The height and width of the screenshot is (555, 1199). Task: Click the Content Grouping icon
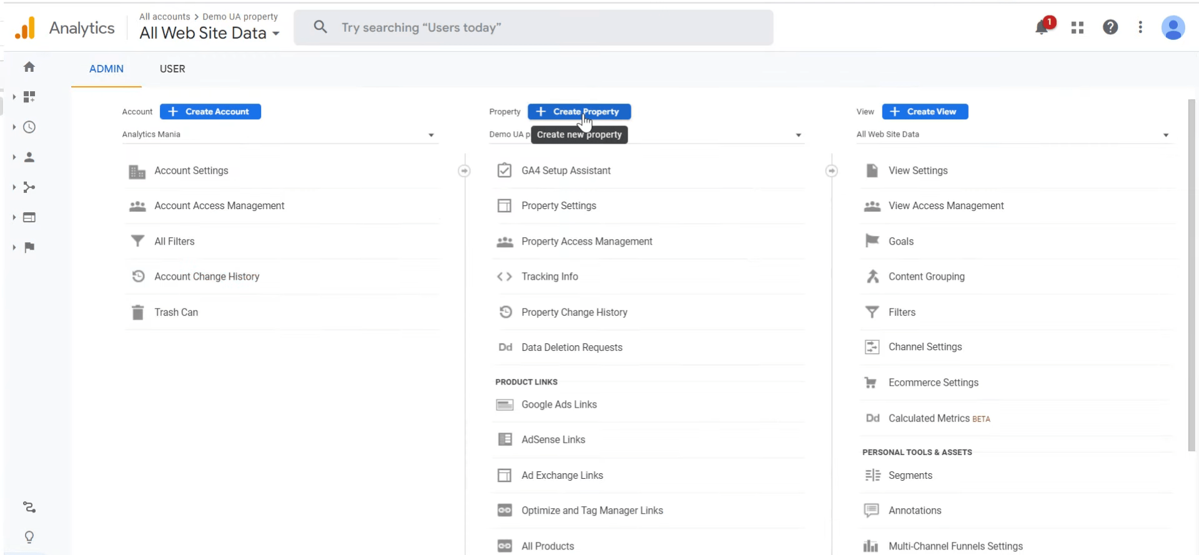point(872,277)
